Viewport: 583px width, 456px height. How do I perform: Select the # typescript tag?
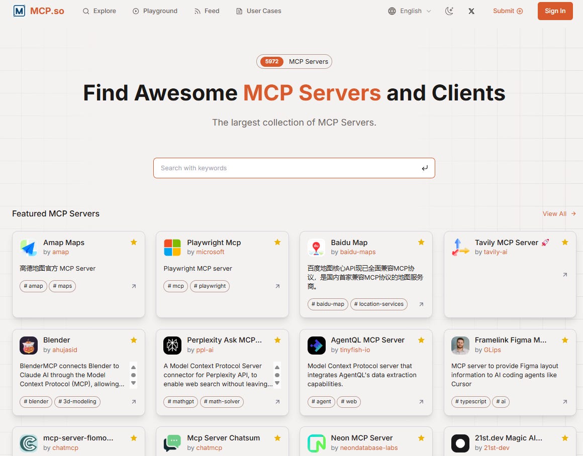tap(471, 401)
